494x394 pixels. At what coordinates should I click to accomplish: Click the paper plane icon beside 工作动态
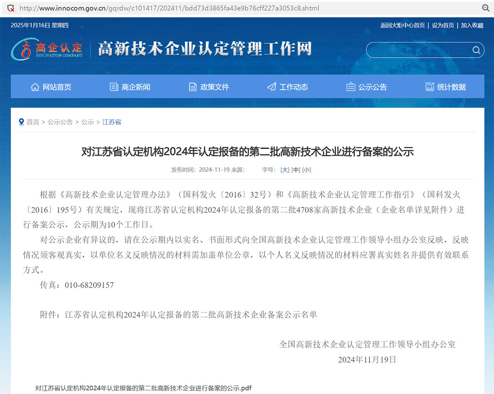tap(272, 87)
